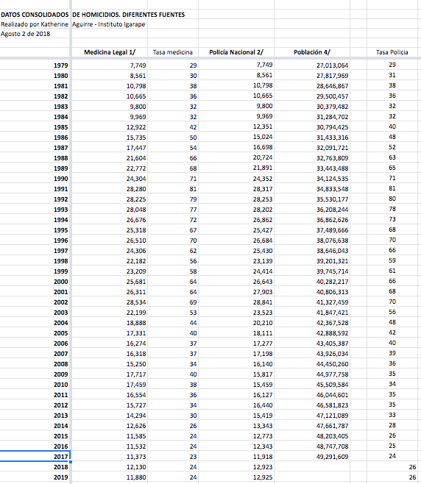Click the Medicina Legal 1/ column header

point(110,52)
